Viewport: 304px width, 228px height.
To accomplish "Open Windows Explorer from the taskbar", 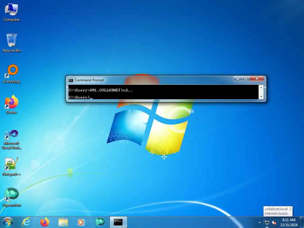I will (x=63, y=222).
